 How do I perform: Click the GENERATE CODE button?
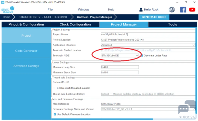pyautogui.click(x=154, y=17)
